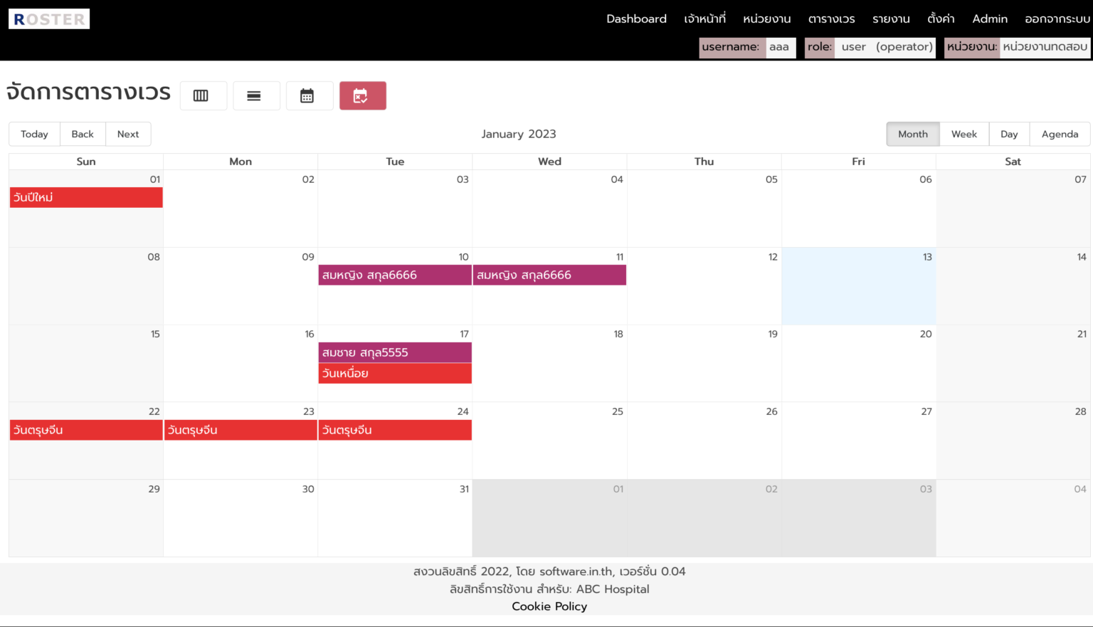Open the สมชาย สกุล5555 shift event
The width and height of the screenshot is (1093, 627).
394,353
